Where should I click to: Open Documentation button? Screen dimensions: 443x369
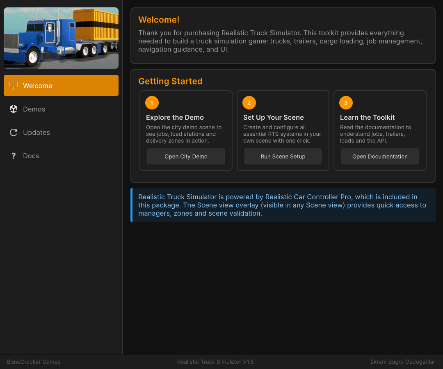[x=380, y=156]
